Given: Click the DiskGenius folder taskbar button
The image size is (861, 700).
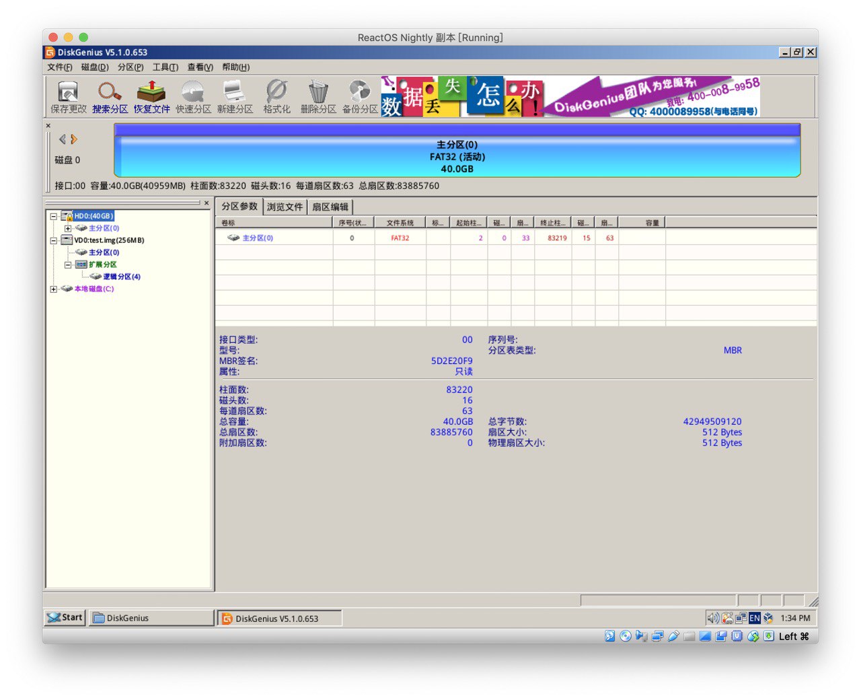Looking at the screenshot, I should [x=152, y=618].
